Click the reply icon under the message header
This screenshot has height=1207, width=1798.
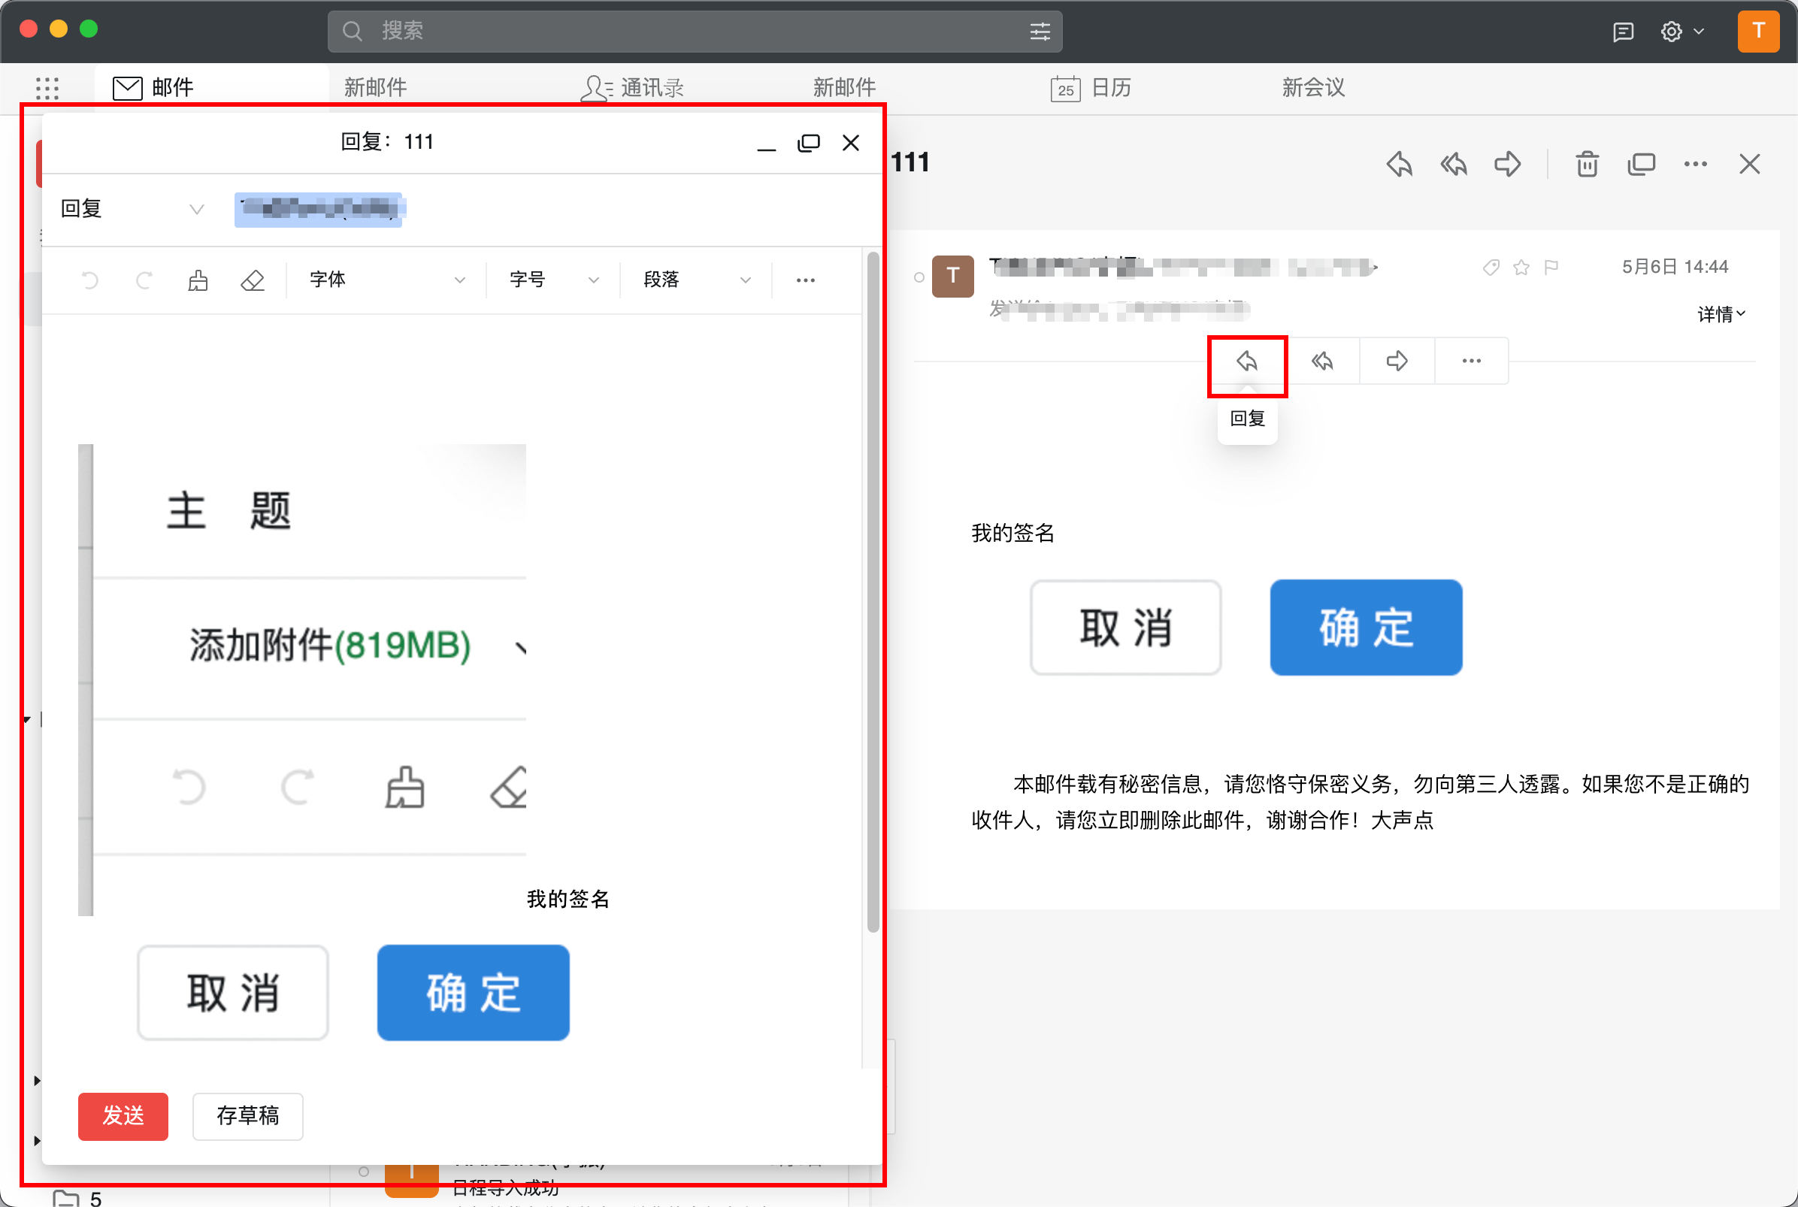click(1247, 360)
